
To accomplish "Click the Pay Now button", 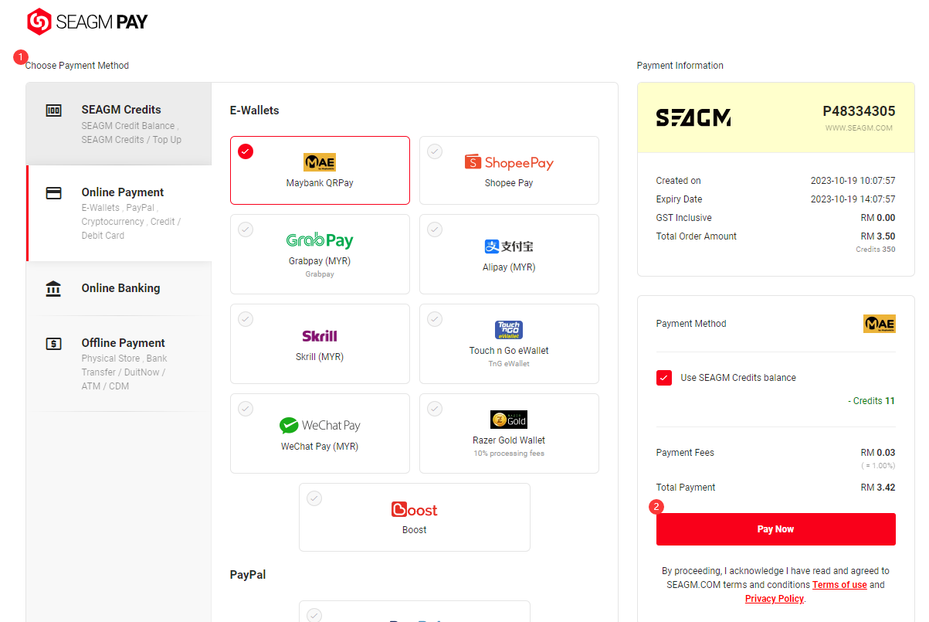I will coord(776,529).
